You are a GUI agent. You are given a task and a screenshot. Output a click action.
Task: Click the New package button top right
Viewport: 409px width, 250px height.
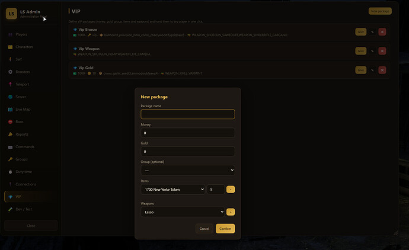tap(380, 11)
